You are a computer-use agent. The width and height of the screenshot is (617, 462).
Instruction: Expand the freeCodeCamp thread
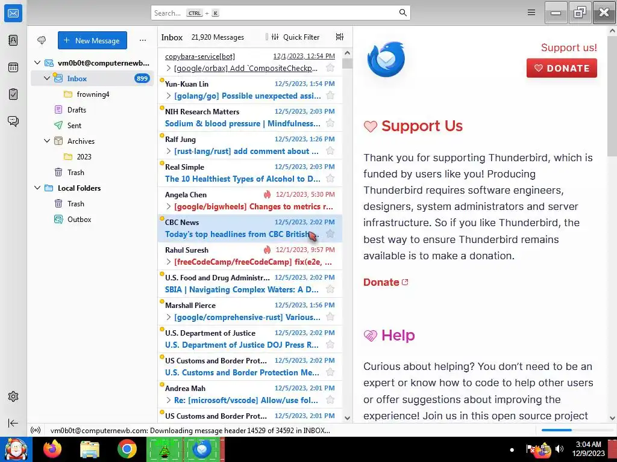[169, 262]
